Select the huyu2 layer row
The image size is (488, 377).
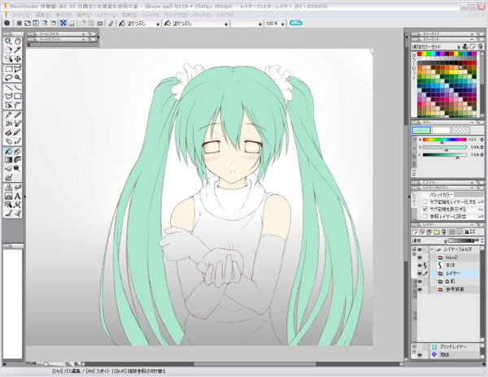tap(455, 258)
